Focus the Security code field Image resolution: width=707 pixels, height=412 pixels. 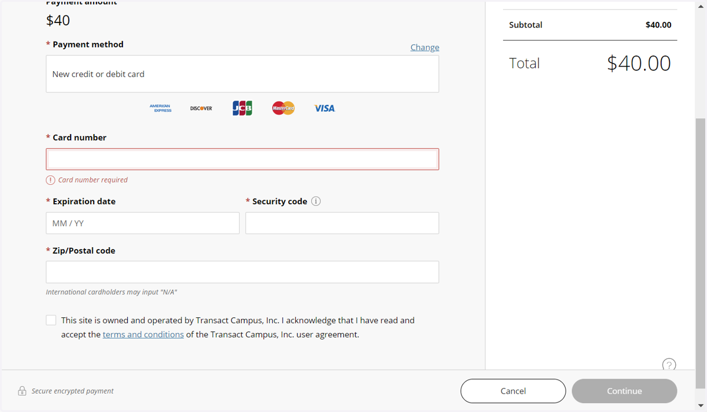pyautogui.click(x=342, y=223)
